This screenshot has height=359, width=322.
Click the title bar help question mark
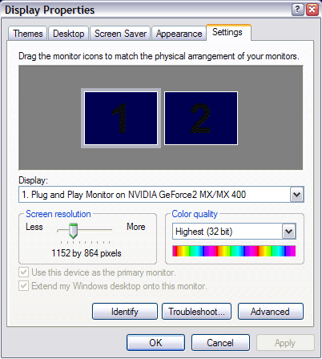[x=298, y=10]
